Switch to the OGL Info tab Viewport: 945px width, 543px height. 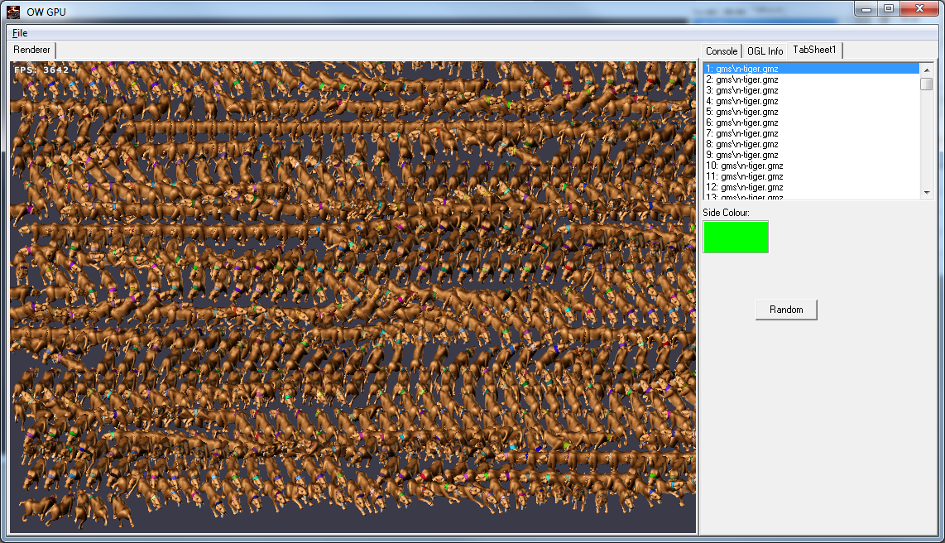[765, 51]
